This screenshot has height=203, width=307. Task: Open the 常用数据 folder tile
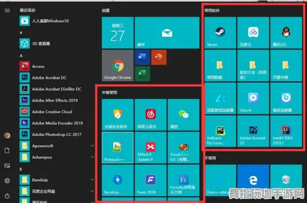tap(220, 65)
